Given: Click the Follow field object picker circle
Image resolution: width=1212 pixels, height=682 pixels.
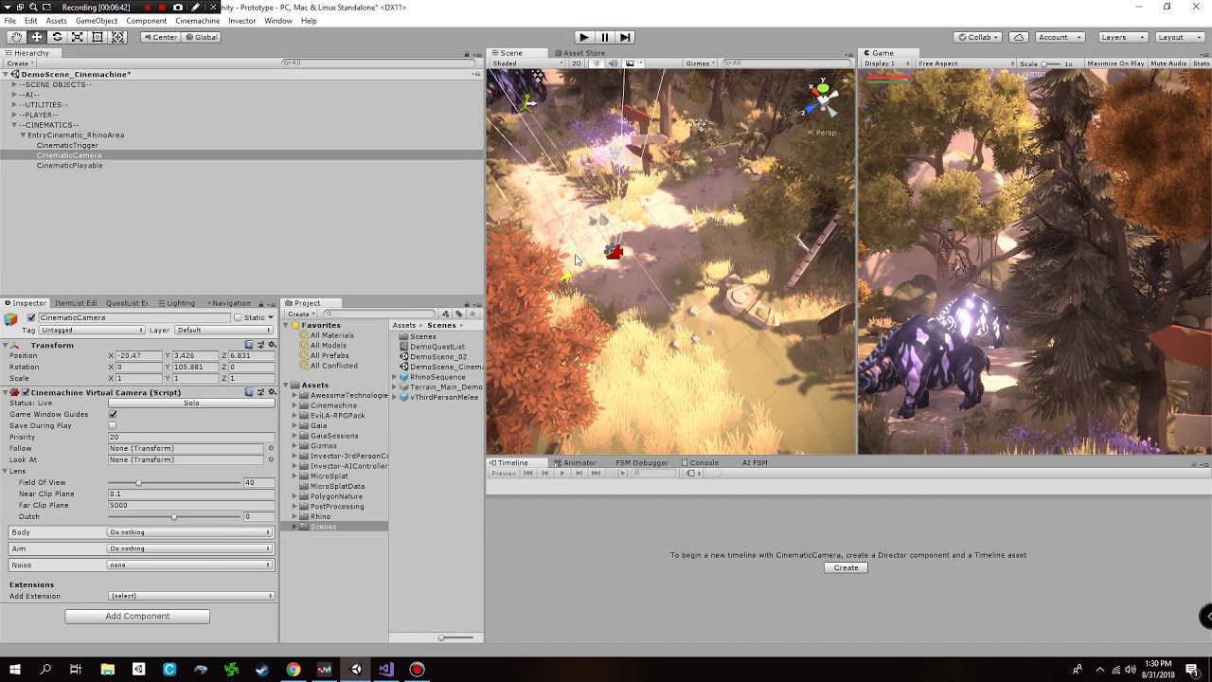Looking at the screenshot, I should point(271,448).
